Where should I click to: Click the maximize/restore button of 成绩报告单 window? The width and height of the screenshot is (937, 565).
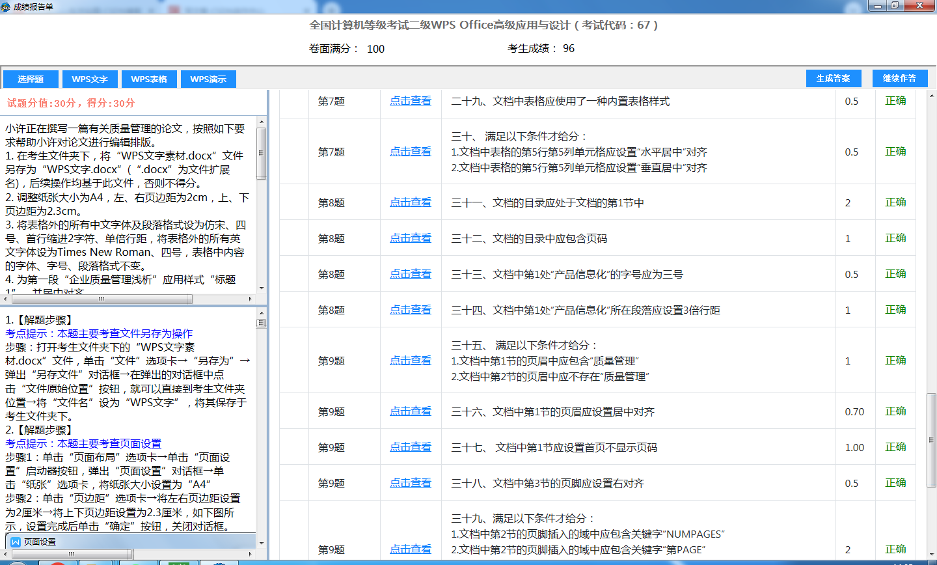tap(894, 6)
